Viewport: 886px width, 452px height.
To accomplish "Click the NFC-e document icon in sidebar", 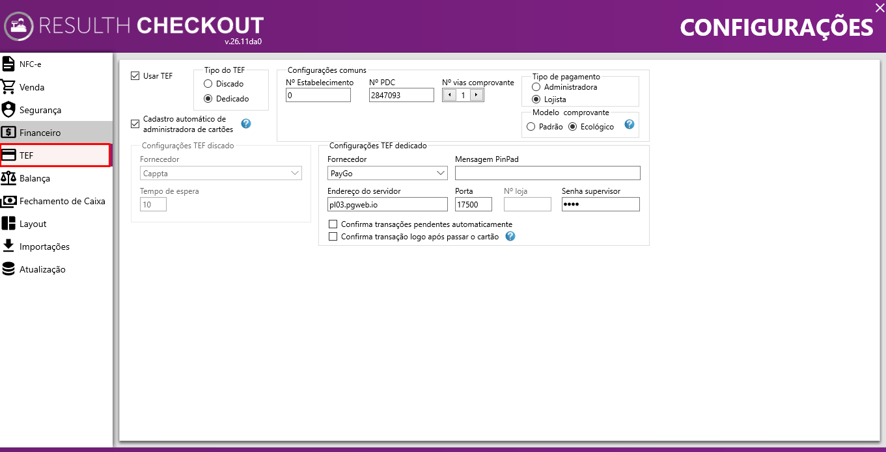I will (x=8, y=64).
